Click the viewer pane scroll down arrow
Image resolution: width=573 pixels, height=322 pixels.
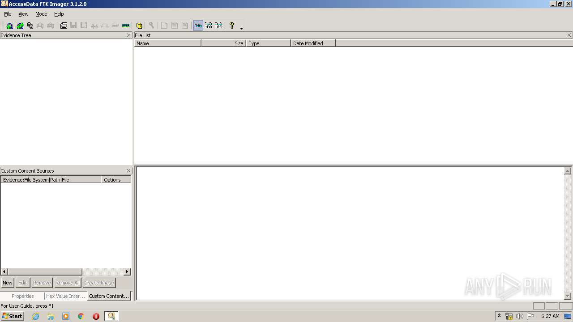click(568, 296)
